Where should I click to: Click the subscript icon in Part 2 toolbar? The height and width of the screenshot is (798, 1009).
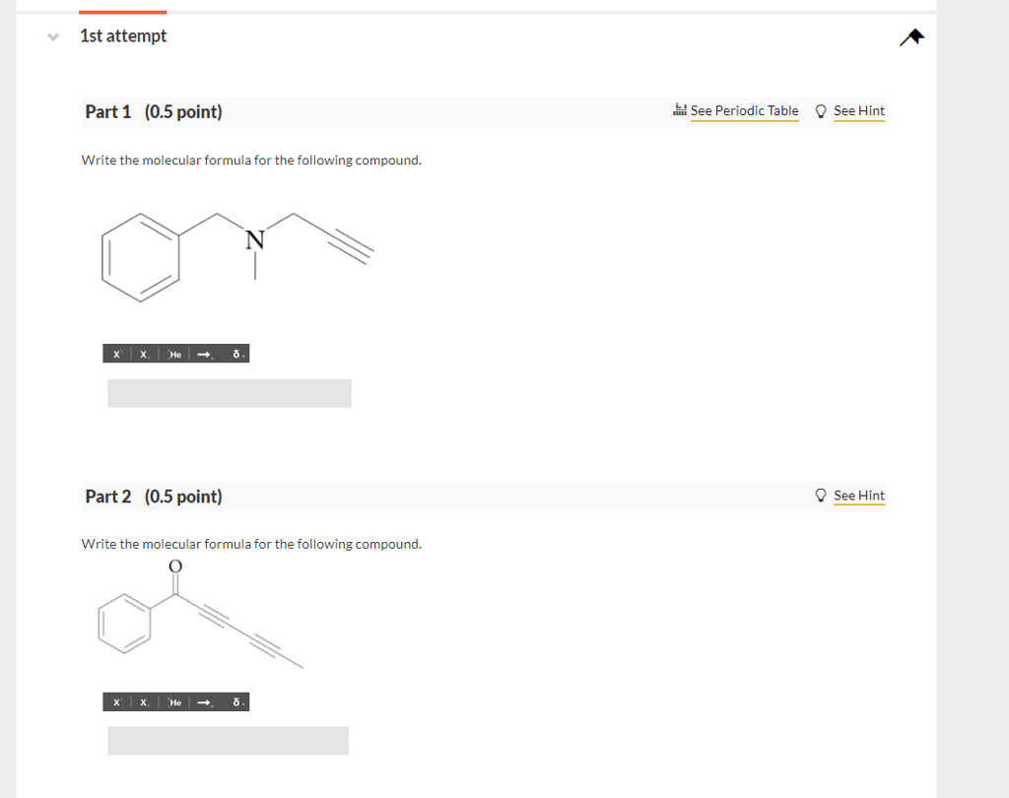[142, 701]
